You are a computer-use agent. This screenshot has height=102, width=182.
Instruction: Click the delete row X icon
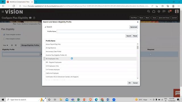click(x=16, y=45)
